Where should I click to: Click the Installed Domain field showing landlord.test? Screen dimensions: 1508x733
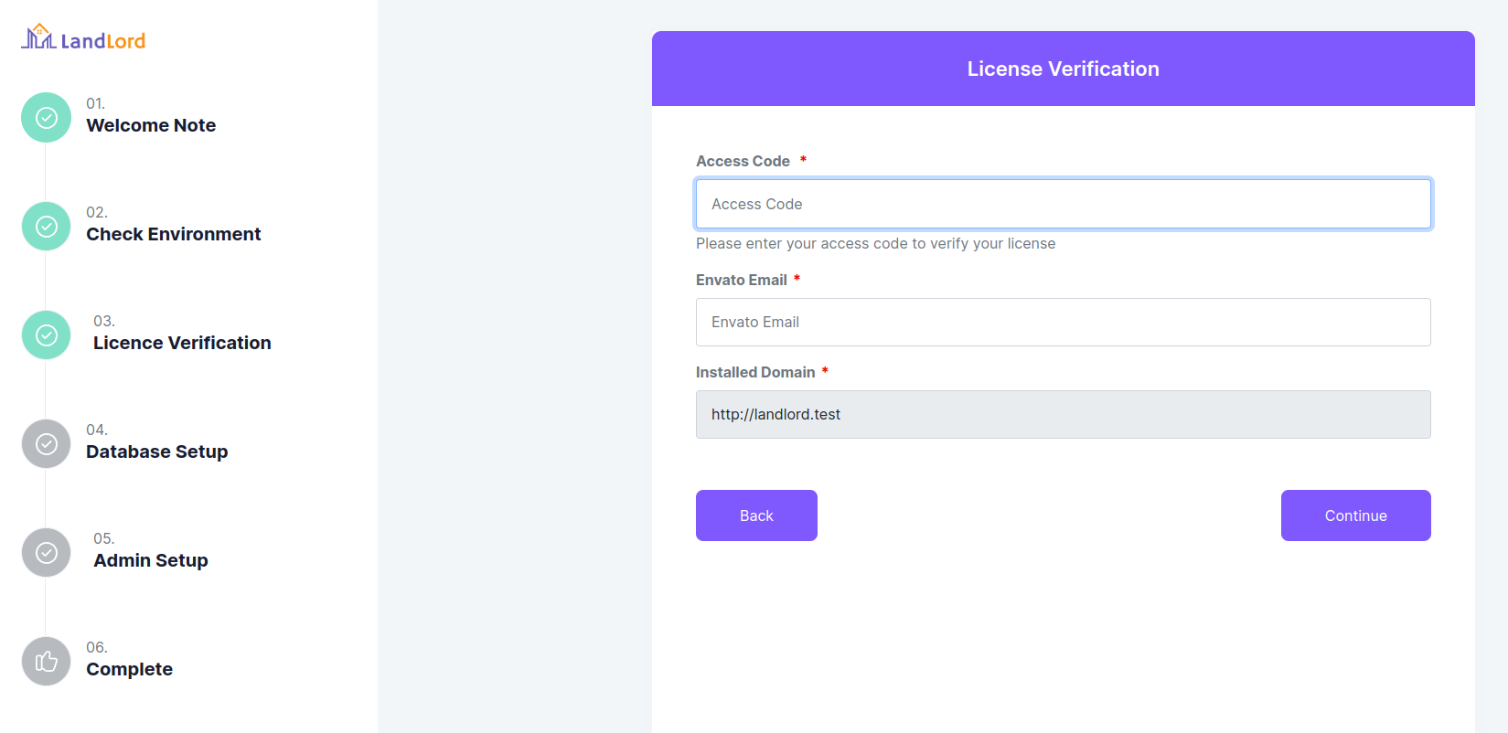coord(1063,415)
